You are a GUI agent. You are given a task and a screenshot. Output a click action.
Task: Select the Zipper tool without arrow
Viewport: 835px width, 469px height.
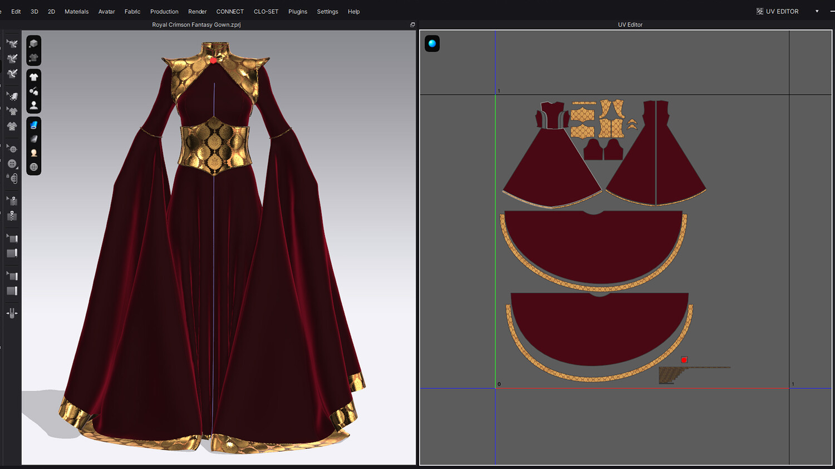(12, 216)
